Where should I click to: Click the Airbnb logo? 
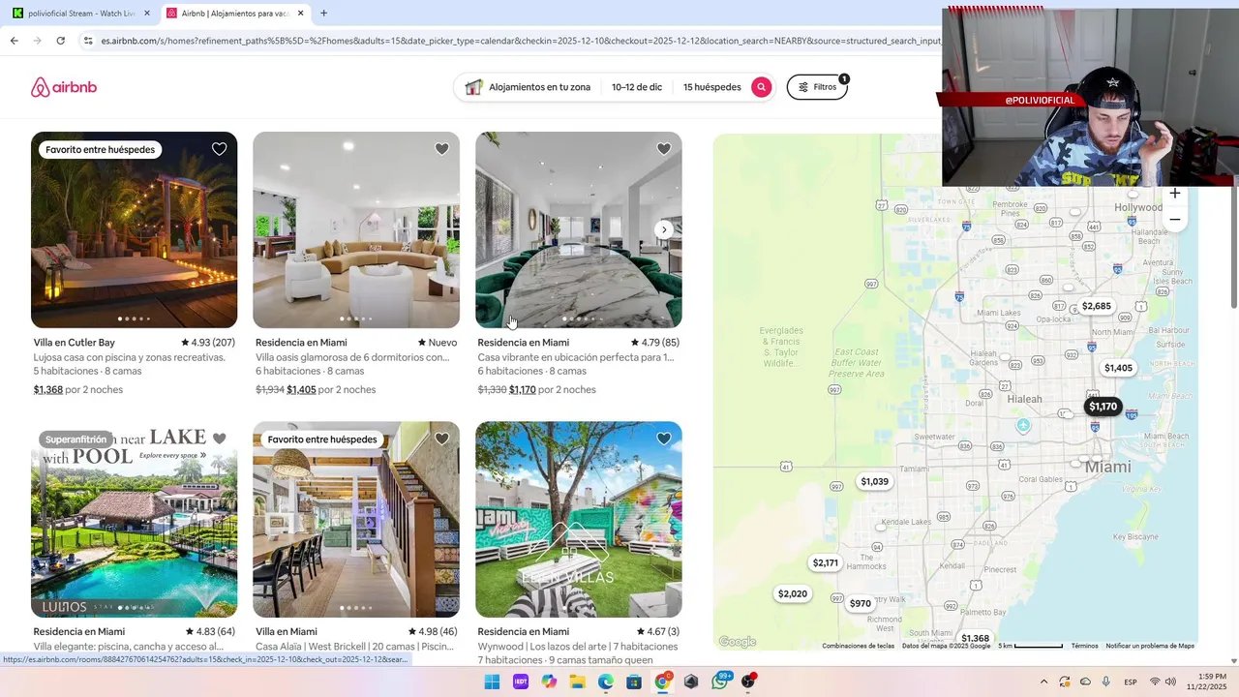point(64,87)
